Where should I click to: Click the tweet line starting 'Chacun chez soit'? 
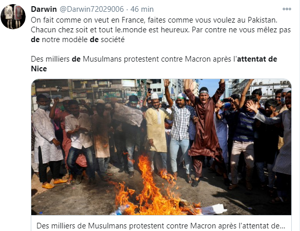[161, 30]
